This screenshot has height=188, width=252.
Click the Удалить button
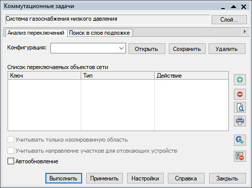pyautogui.click(x=227, y=49)
